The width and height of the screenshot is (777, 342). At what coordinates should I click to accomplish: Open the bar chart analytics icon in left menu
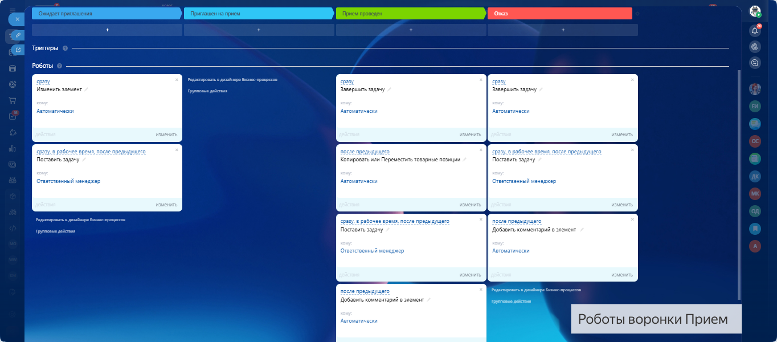click(x=13, y=148)
